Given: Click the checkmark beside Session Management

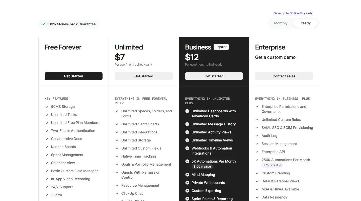Looking at the screenshot, I should click(257, 144).
